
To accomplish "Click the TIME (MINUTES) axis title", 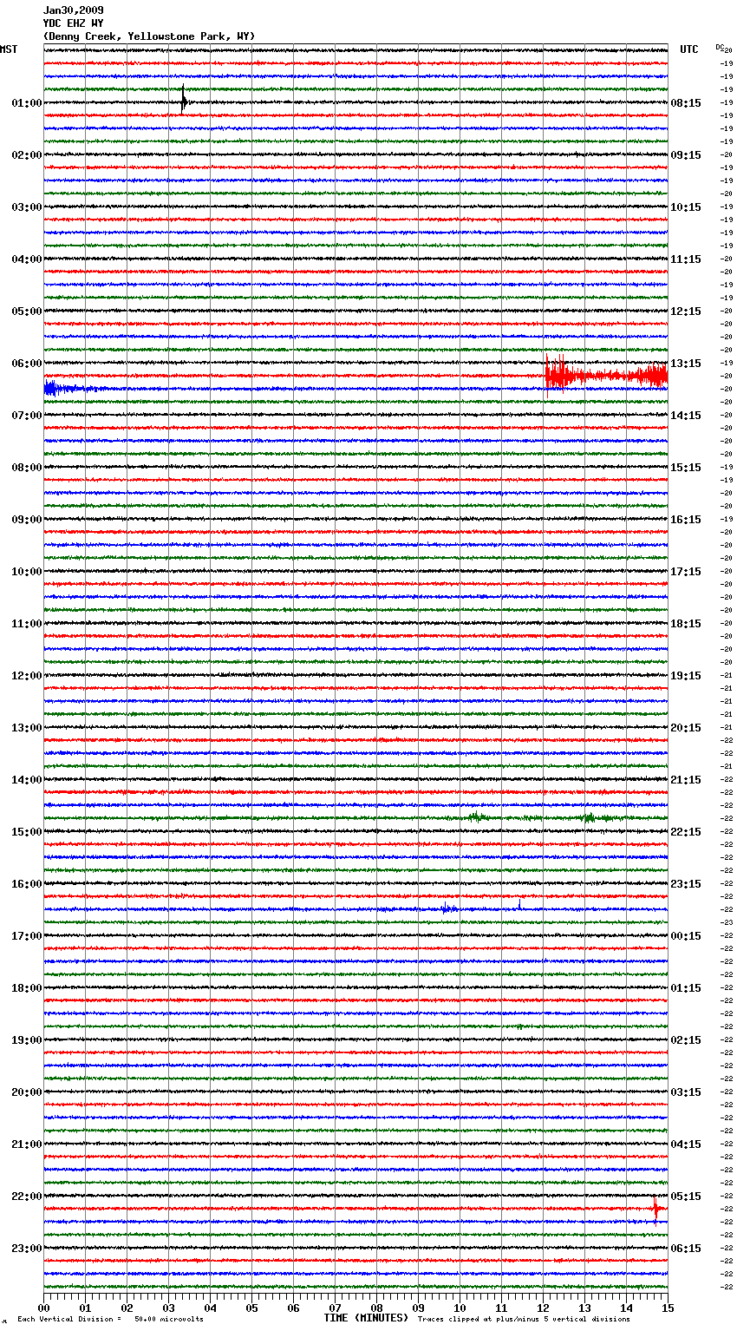I will (365, 1318).
